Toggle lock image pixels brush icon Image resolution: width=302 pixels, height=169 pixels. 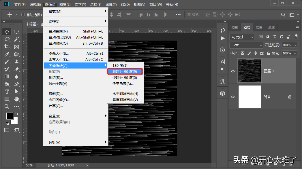pyautogui.click(x=249, y=53)
